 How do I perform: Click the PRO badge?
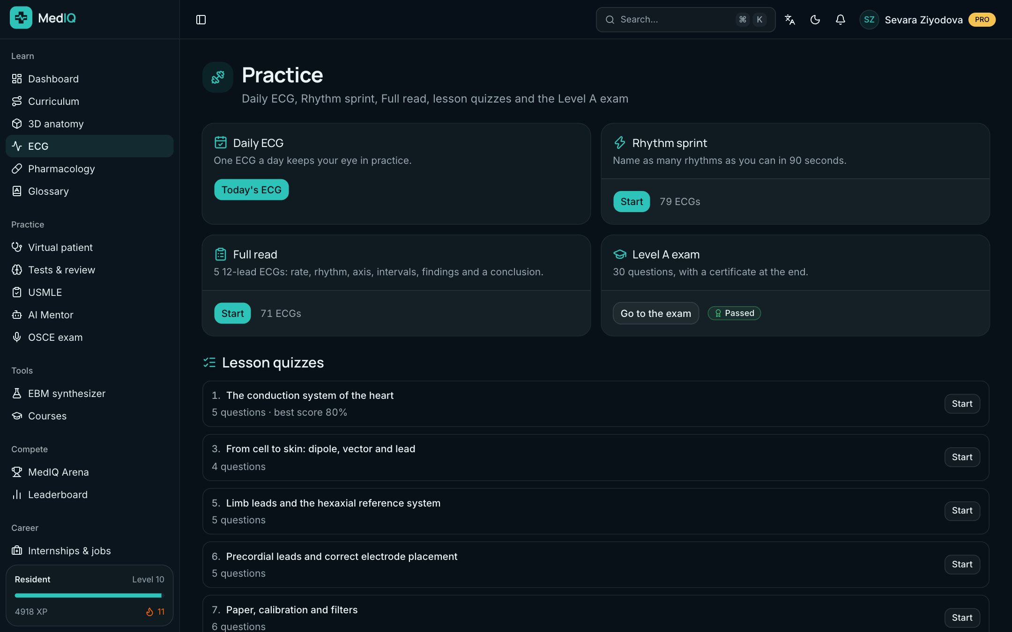pyautogui.click(x=982, y=20)
